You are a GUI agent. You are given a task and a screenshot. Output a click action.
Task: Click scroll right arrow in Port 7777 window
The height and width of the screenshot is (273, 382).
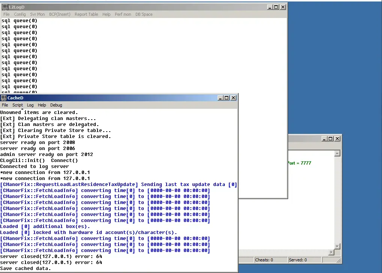pyautogui.click(x=331, y=252)
